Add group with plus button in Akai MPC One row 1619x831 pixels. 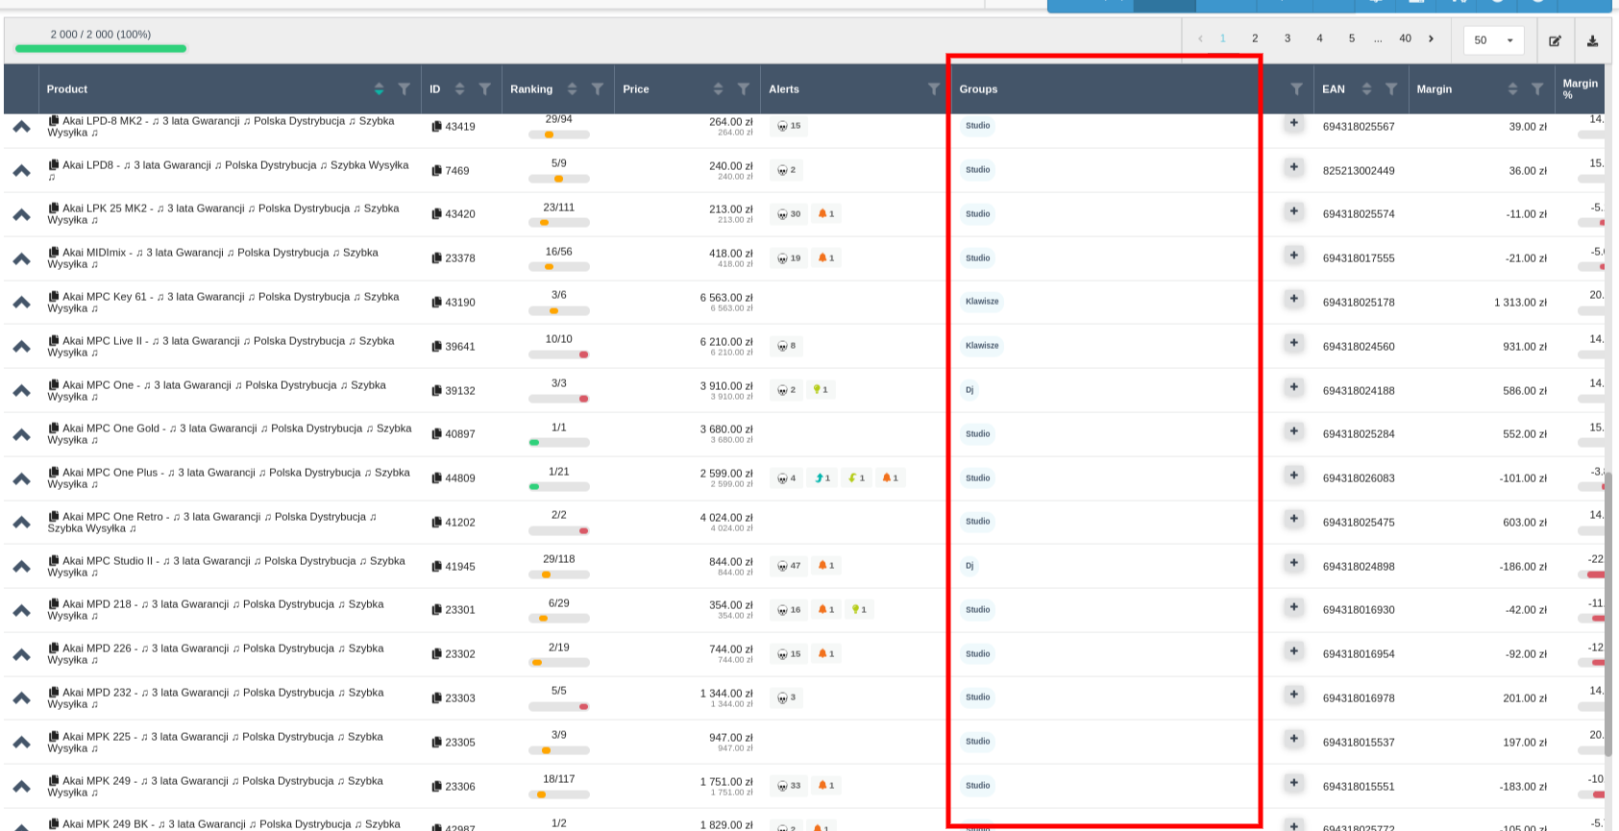coord(1294,387)
